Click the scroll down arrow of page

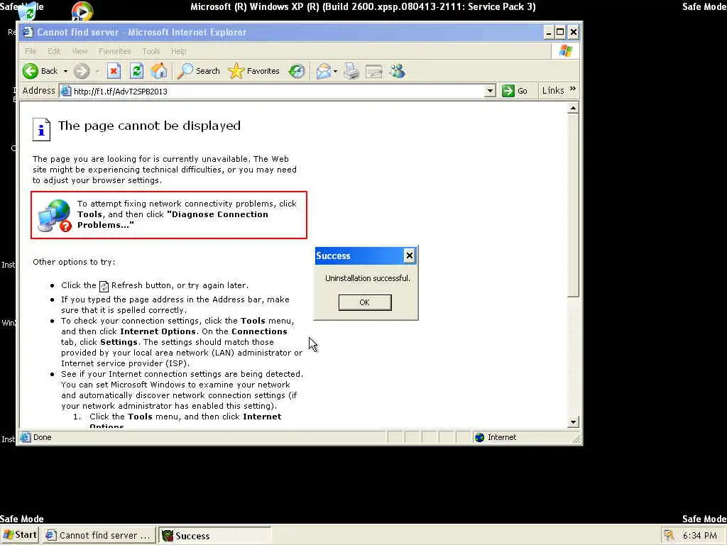pyautogui.click(x=573, y=422)
